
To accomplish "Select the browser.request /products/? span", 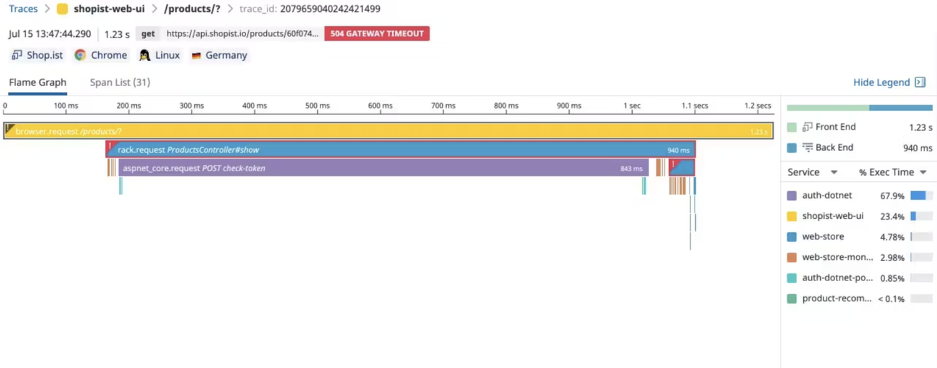I will [x=389, y=131].
